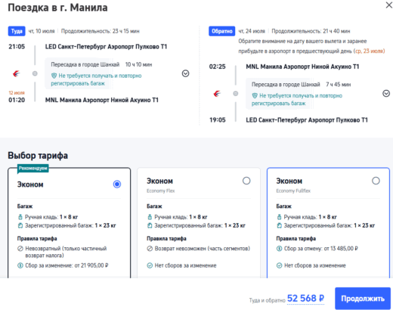Click the shield icon in outbound baggage notice
The width and height of the screenshot is (393, 310).
(x=54, y=76)
